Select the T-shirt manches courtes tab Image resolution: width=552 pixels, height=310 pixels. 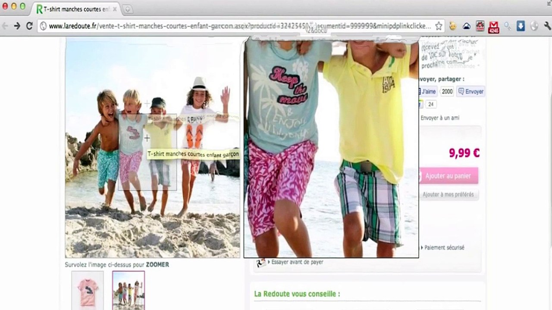click(77, 9)
